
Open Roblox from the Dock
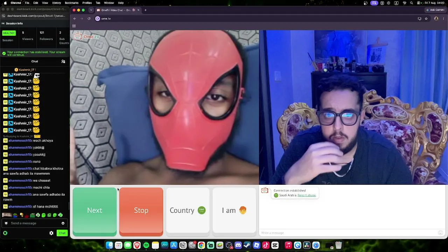(x=256, y=245)
